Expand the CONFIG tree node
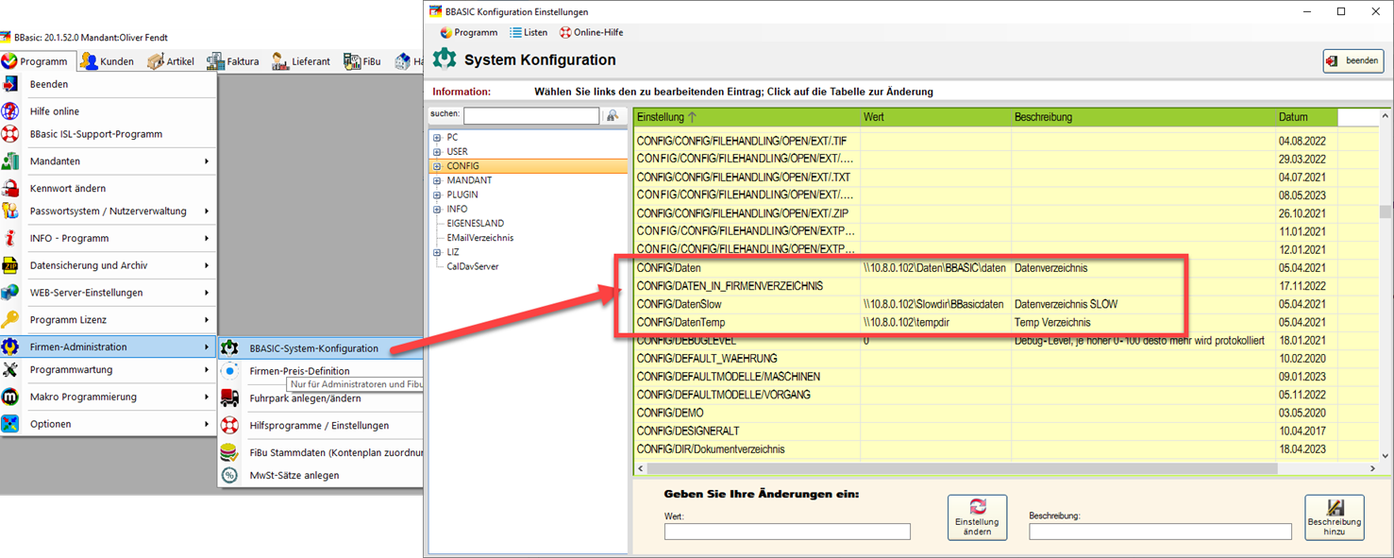Image resolution: width=1394 pixels, height=558 pixels. point(437,166)
